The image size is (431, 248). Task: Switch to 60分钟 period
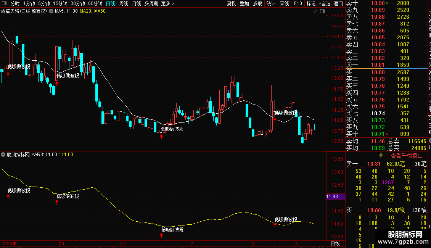pos(95,3)
